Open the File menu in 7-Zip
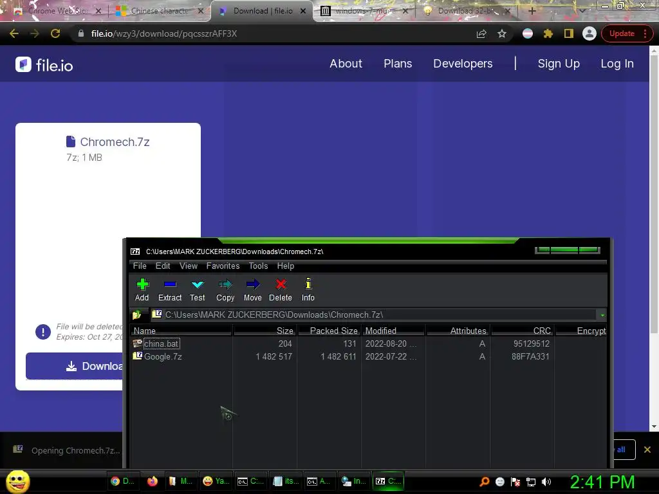 coord(140,266)
